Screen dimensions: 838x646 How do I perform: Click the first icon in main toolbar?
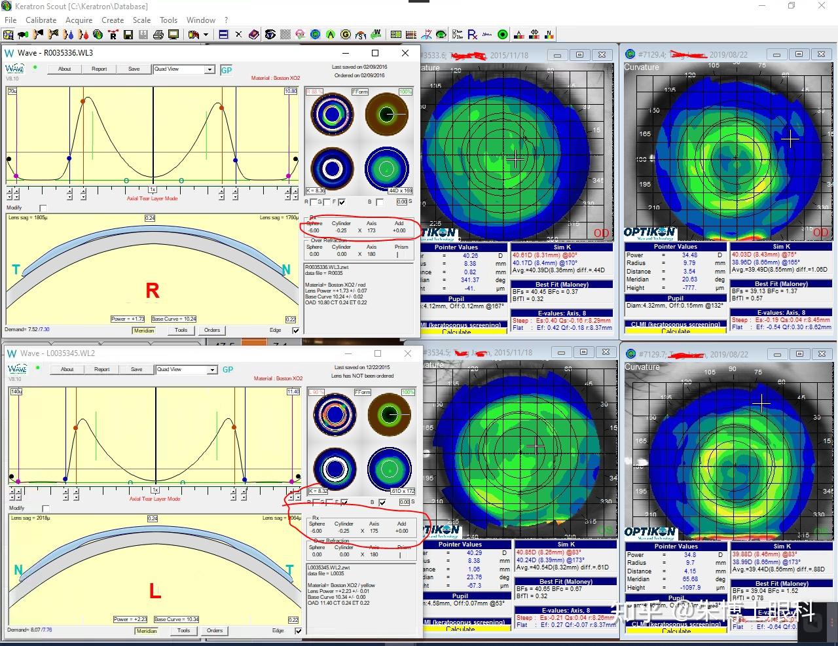[x=10, y=35]
